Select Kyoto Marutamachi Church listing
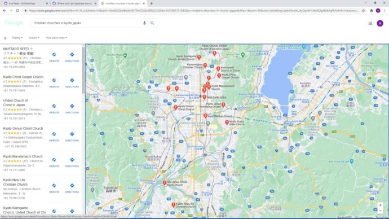Viewport: 389px width, 219px height. [23, 156]
